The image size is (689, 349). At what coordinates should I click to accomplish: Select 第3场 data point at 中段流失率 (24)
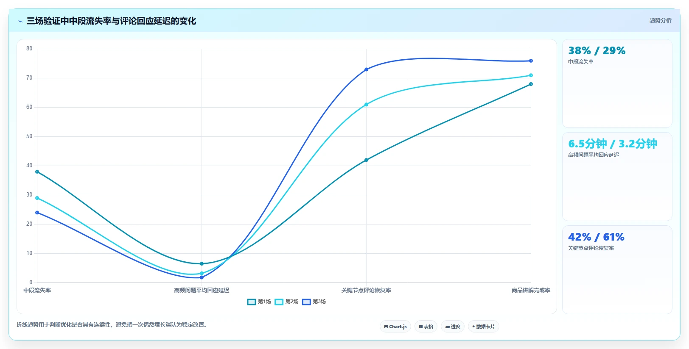(37, 213)
